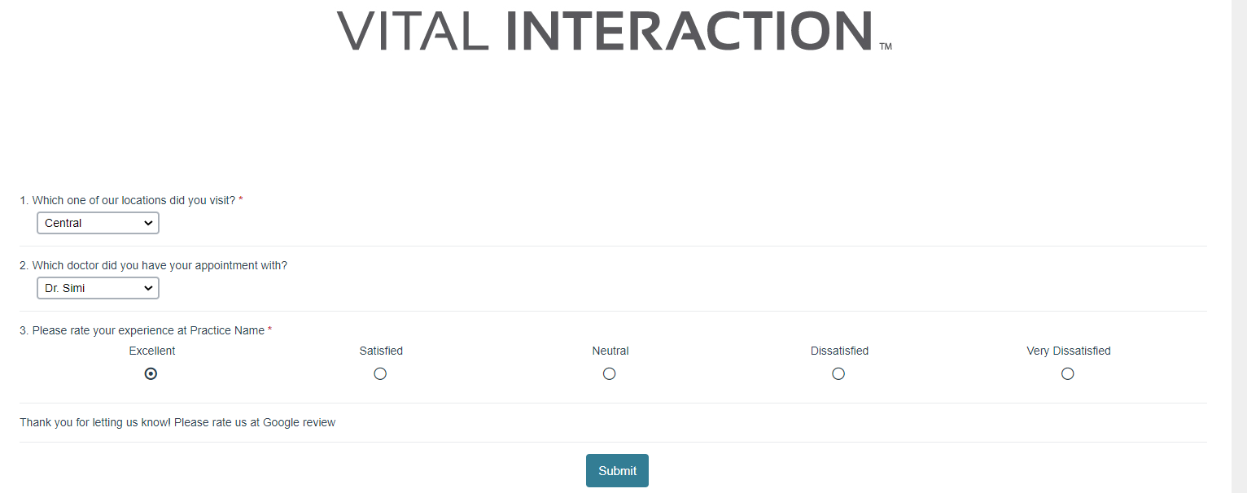Mark your experience as Dissatisfied

838,373
